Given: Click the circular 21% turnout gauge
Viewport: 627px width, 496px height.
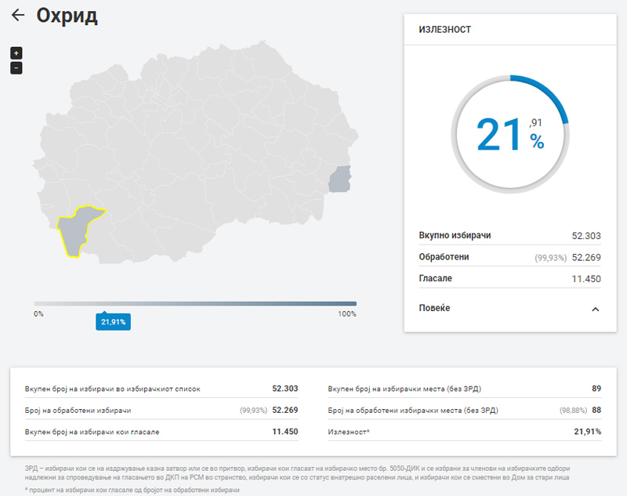Looking at the screenshot, I should pyautogui.click(x=509, y=135).
